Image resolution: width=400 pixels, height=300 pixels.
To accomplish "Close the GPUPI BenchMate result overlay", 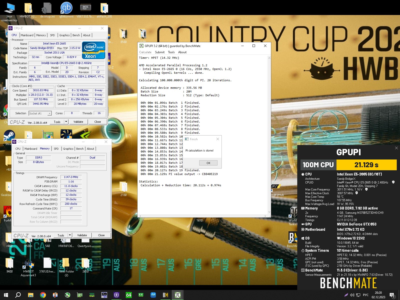I will tap(396, 148).
